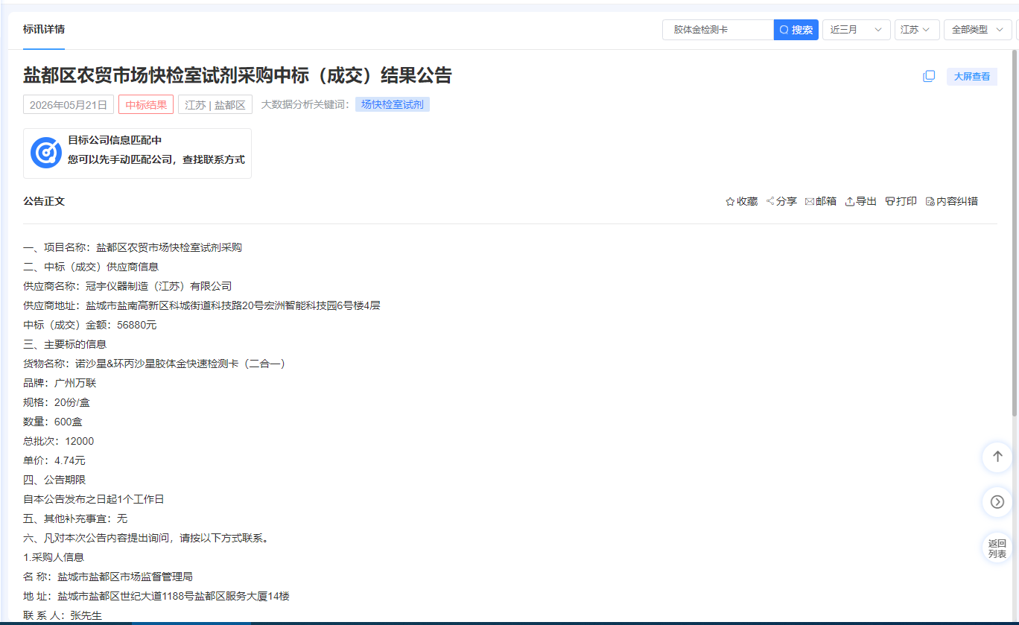Click the 江苏 | 盐都区 location tag
This screenshot has width=1019, height=625.
tap(215, 105)
